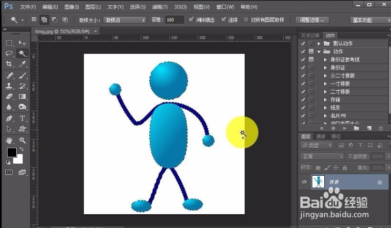Toggle the checkmark for 默认动作 set
This screenshot has height=228, width=391.
[x=303, y=44]
